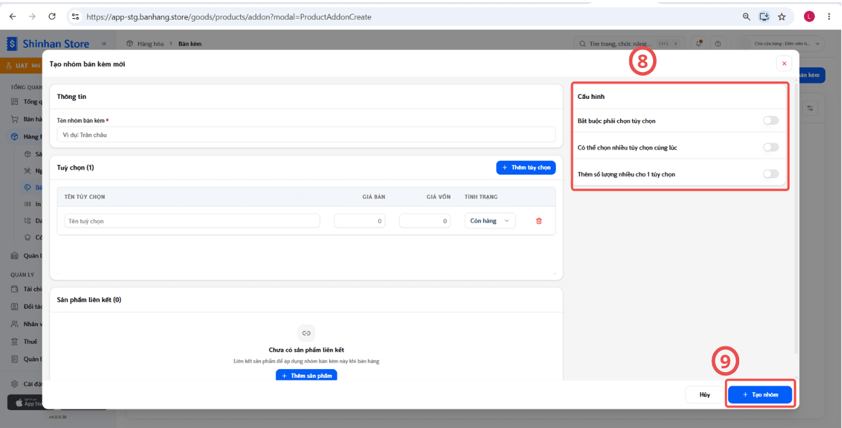
Task: Delete the option row with trash icon
Action: 539,221
